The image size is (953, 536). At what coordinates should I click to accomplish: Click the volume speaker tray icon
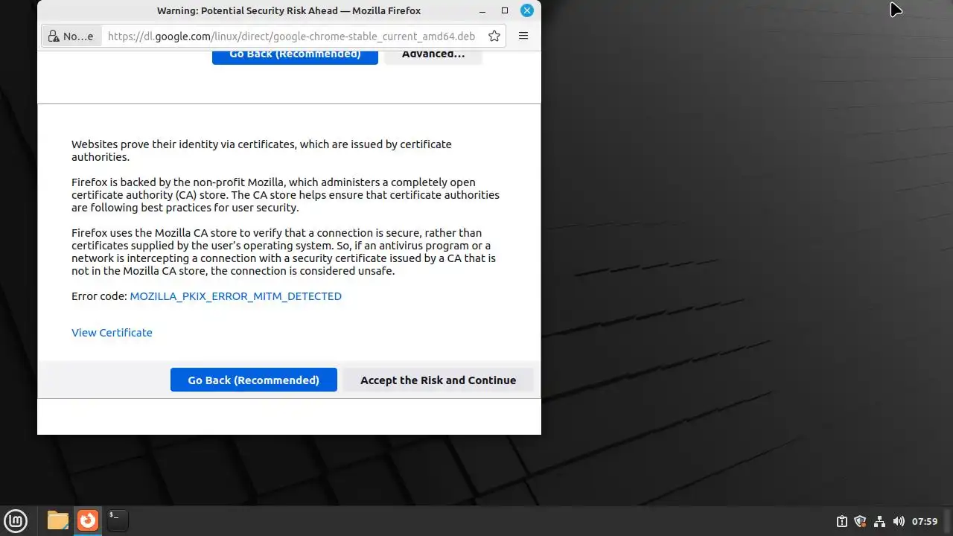[899, 521]
